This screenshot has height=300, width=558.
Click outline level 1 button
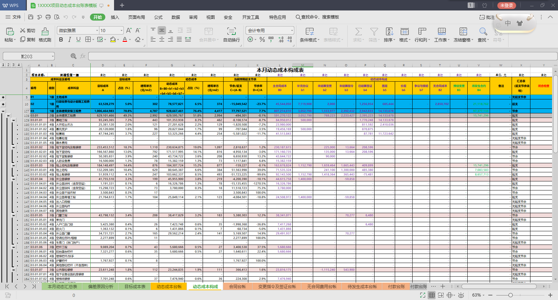(3, 65)
